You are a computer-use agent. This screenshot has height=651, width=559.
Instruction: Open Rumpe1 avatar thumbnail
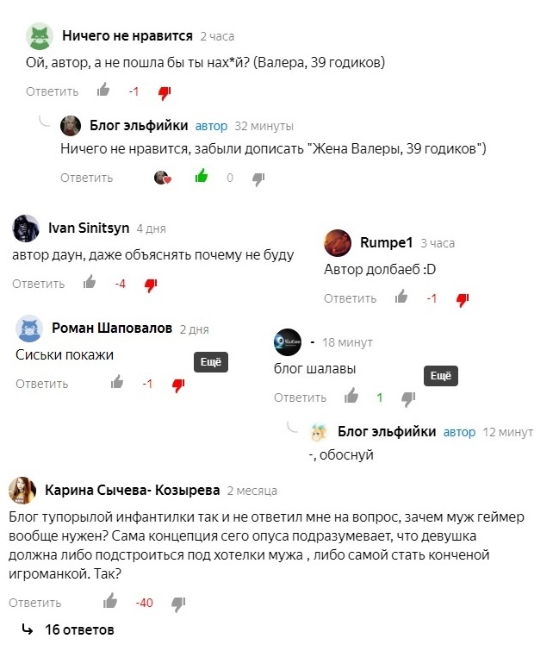pos(338,243)
